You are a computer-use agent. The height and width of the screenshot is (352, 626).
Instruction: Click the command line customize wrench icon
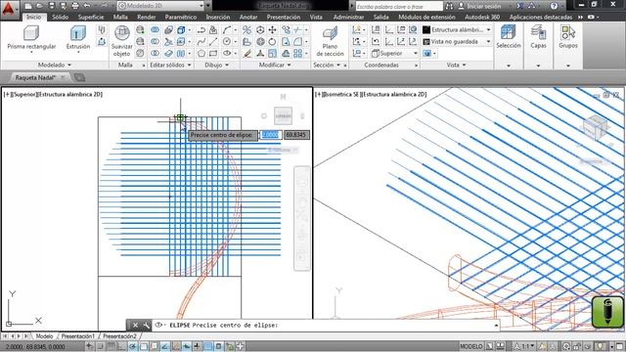[146, 326]
